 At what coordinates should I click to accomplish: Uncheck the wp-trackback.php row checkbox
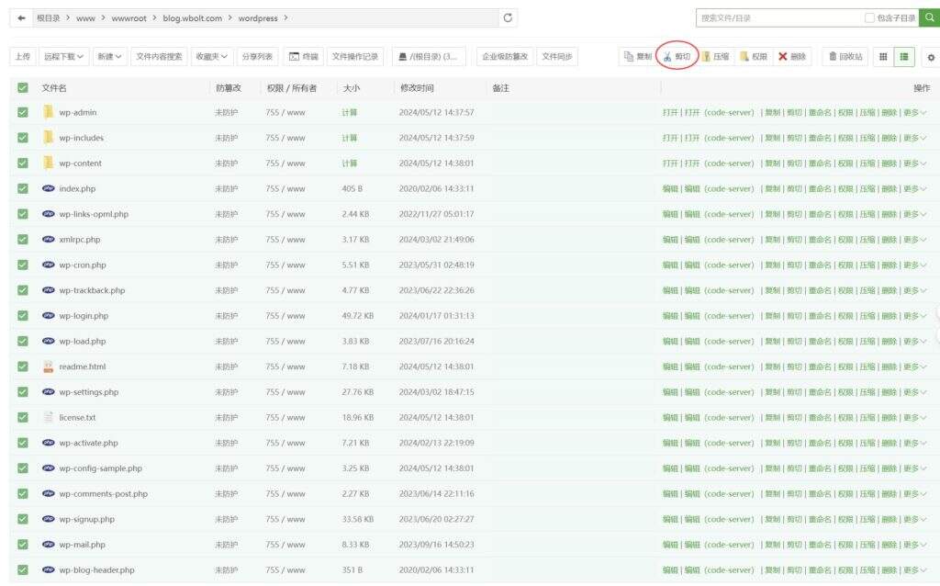[x=23, y=289]
